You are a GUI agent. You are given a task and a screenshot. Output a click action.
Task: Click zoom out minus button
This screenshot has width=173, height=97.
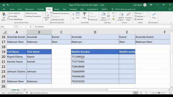point(150,93)
